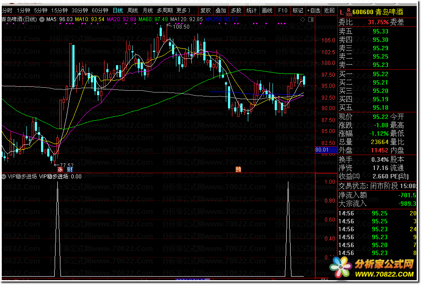Viewport: 422px width, 285px height.
Task: Click the 涨 marker below chart
Action: click(x=60, y=170)
